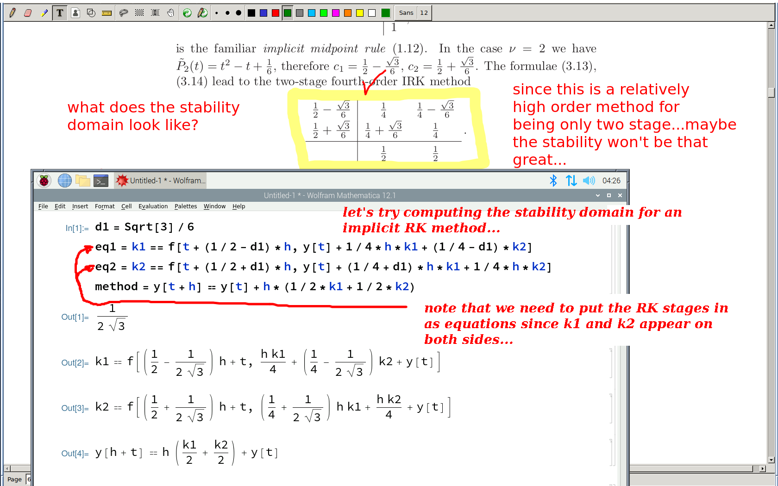778x486 pixels.
Task: Toggle the Ruler straight-line mode
Action: tap(107, 13)
